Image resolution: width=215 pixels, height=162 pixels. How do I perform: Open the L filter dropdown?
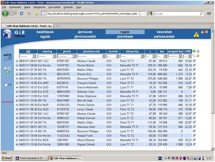pos(153,56)
